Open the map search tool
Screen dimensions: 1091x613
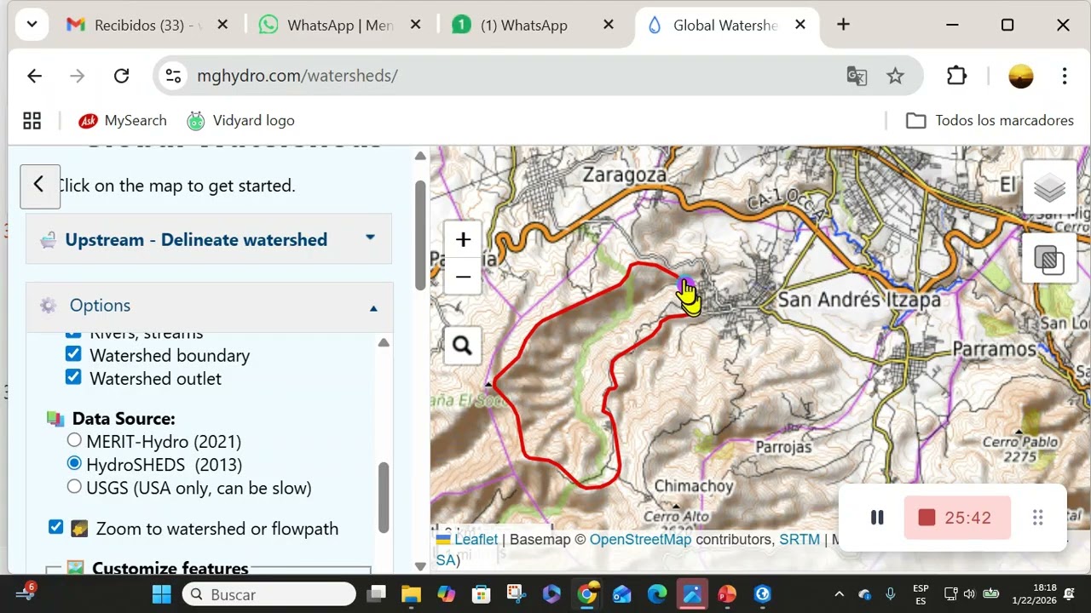462,346
